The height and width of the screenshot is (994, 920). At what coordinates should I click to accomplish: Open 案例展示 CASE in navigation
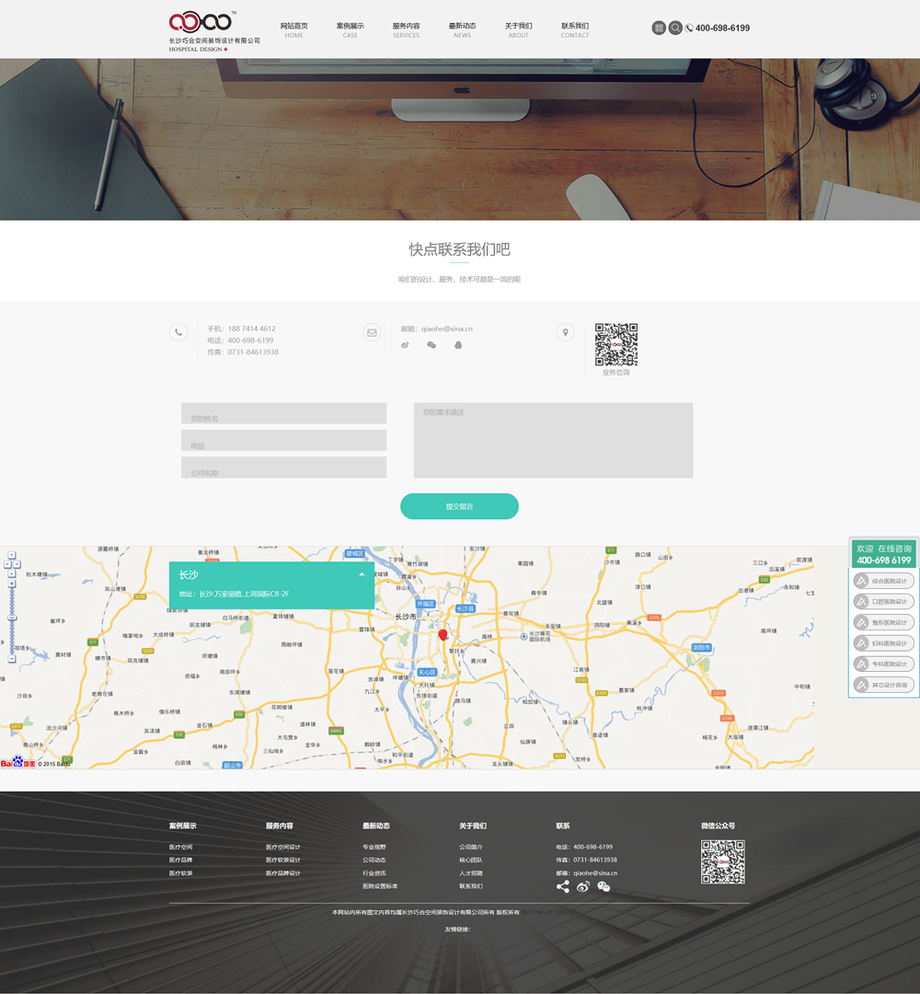tap(351, 29)
